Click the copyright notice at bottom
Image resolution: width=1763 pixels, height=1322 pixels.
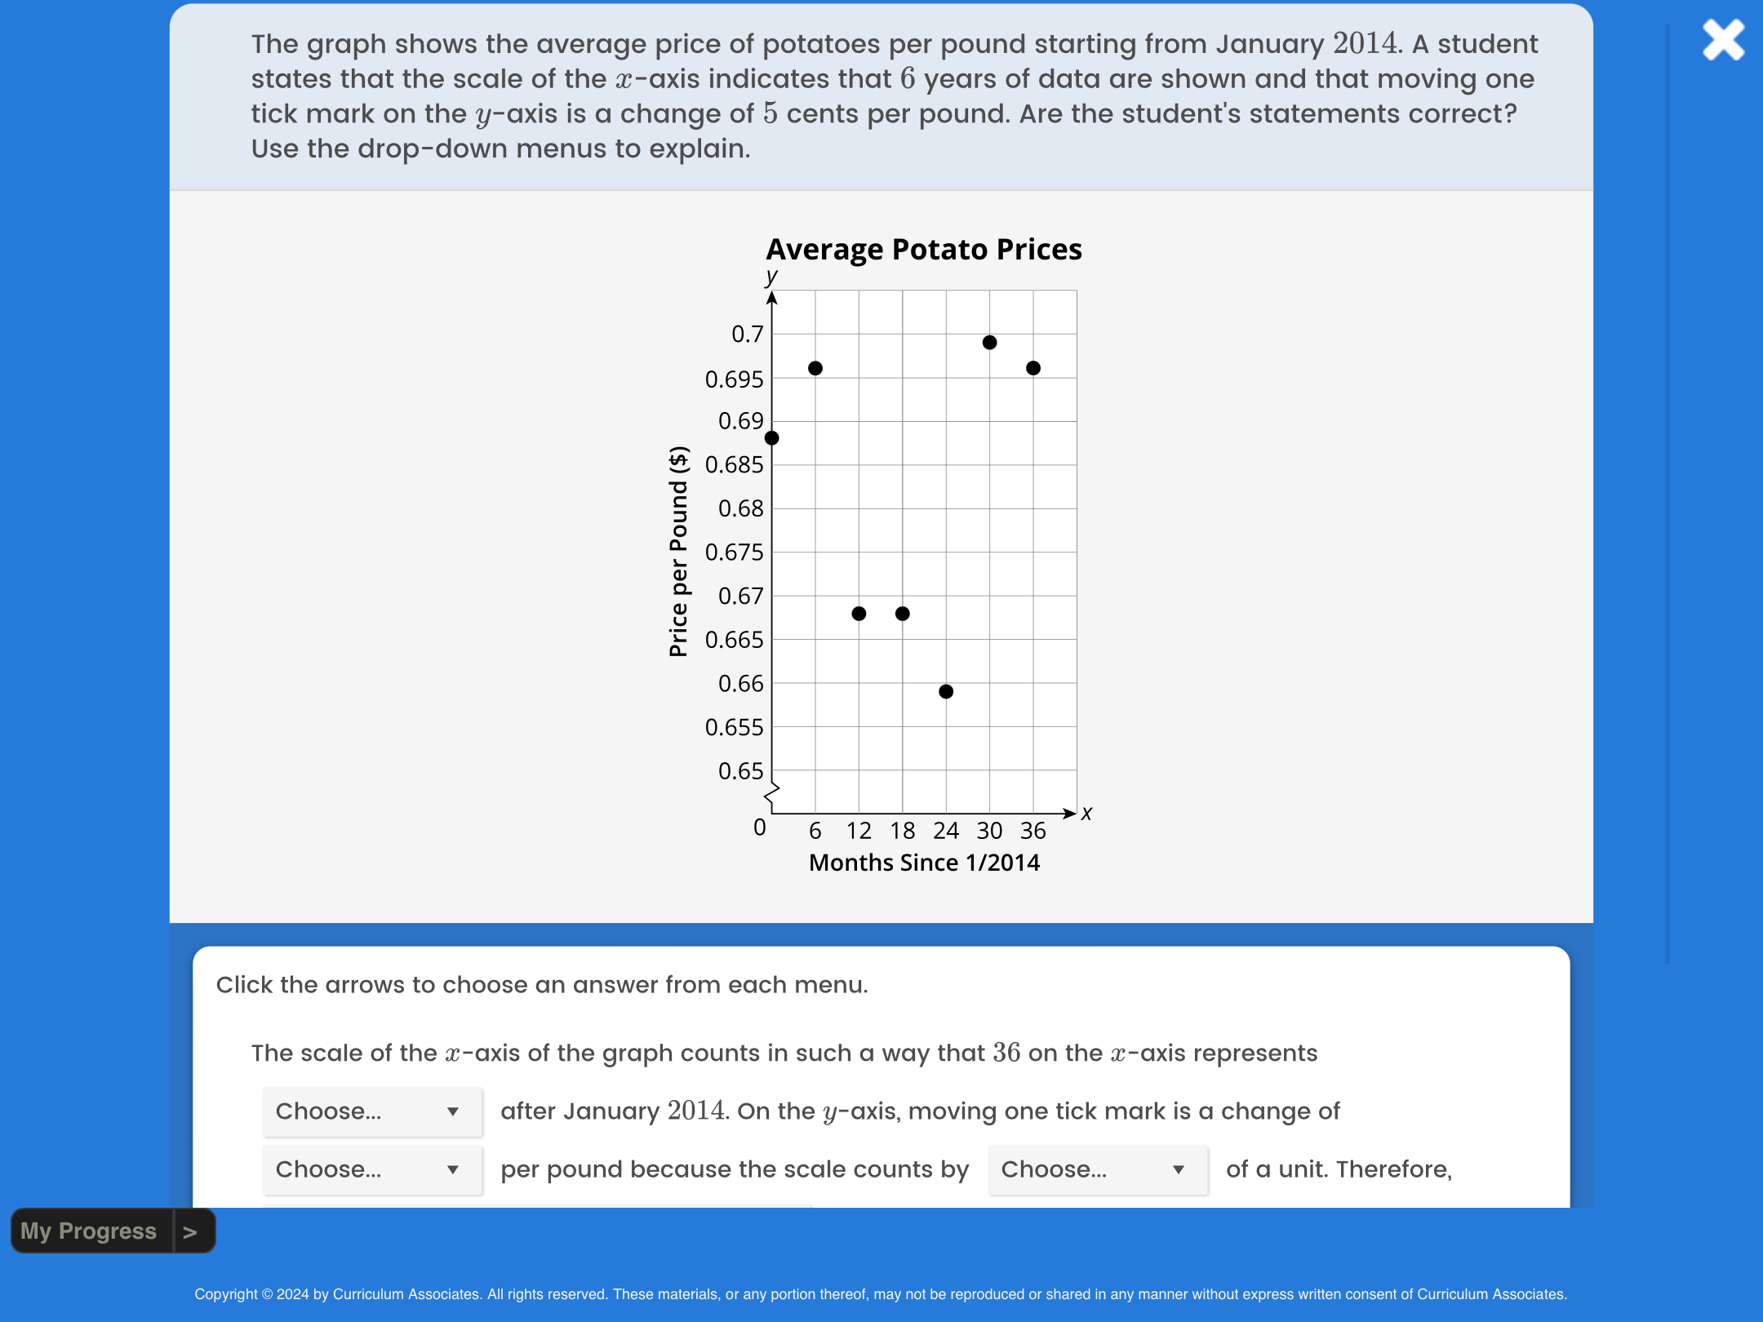[x=881, y=1294]
